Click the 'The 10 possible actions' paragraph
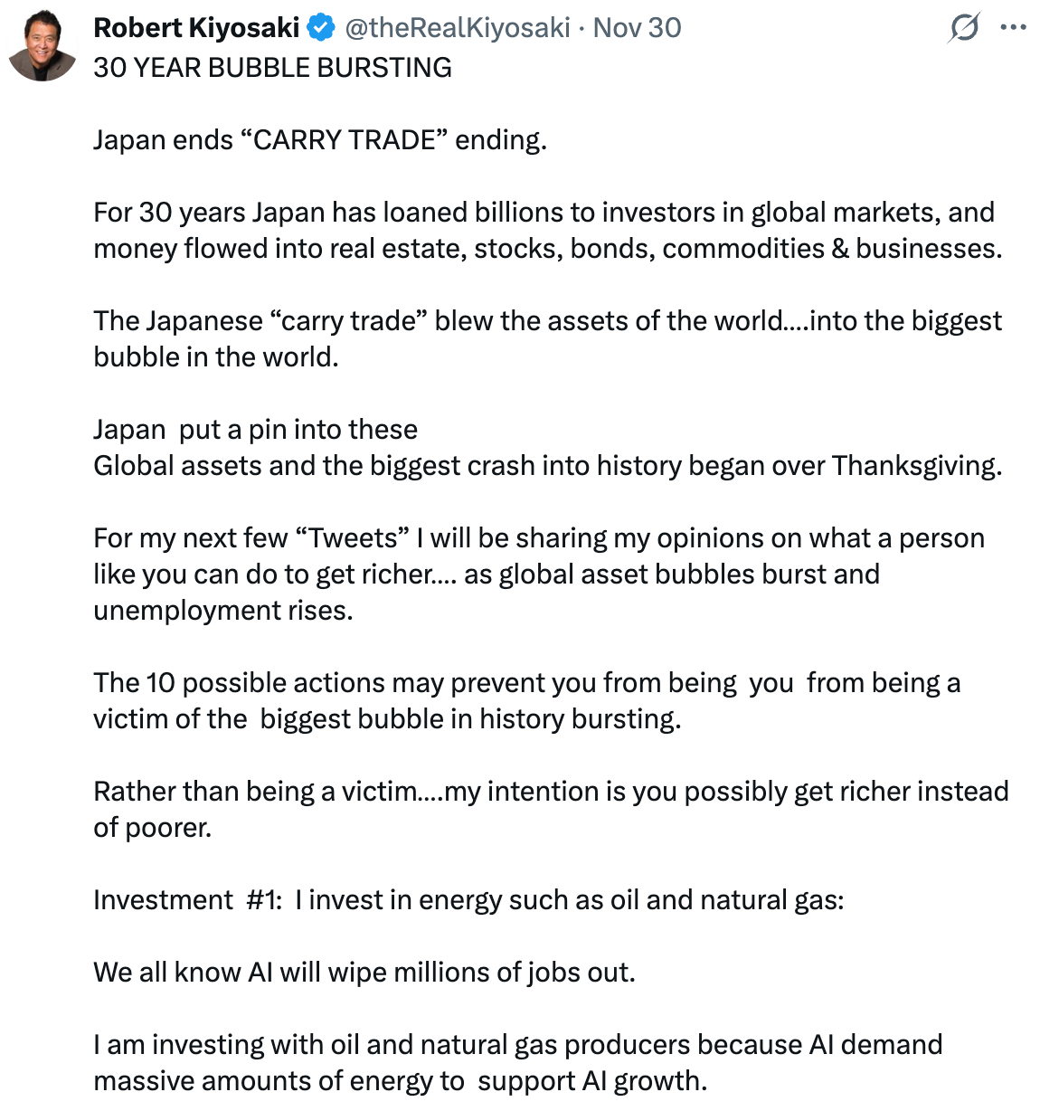Image resolution: width=1040 pixels, height=1111 pixels. coord(527,700)
